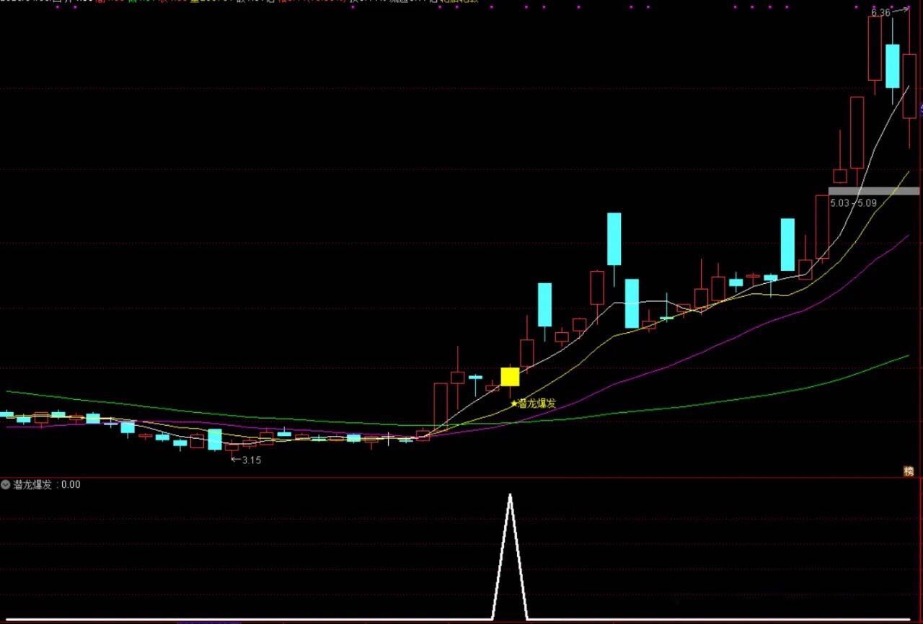Select the yellow 潜龙爆发 signal candle
The image size is (923, 624).
pyautogui.click(x=510, y=377)
